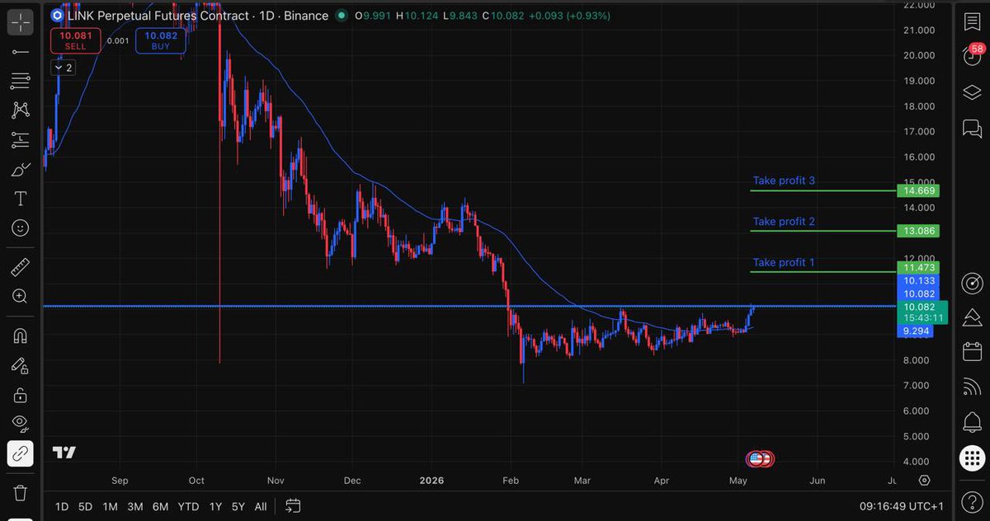The width and height of the screenshot is (990, 521).
Task: Click the 14.669 price label
Action: pos(918,190)
